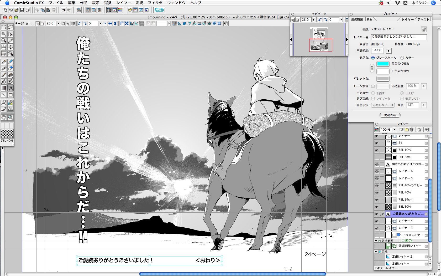Select the move layer tool
441x276 pixels.
(x=10, y=47)
